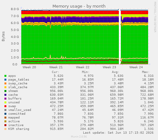Click the 'apps' legend label
This screenshot has width=158, height=140.
click(12, 76)
